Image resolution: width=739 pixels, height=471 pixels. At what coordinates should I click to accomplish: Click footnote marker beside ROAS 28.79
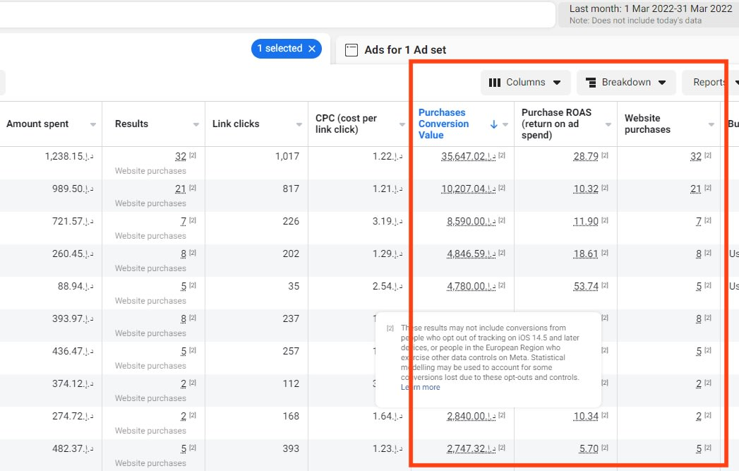tap(605, 155)
